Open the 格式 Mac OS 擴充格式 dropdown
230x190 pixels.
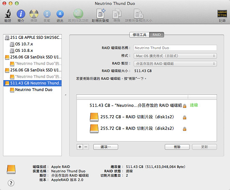tap(175, 56)
